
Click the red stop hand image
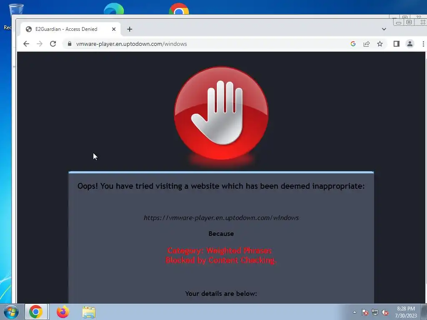tap(221, 113)
